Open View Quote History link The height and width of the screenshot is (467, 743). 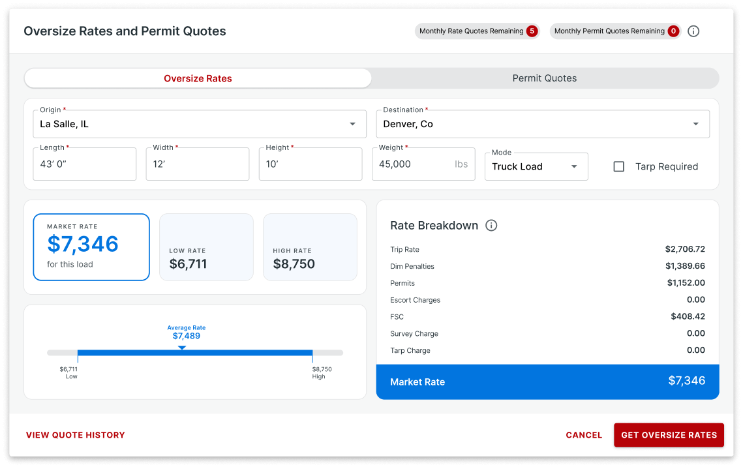pyautogui.click(x=75, y=435)
